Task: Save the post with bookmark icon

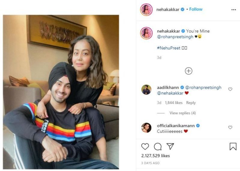Action: pyautogui.click(x=233, y=146)
